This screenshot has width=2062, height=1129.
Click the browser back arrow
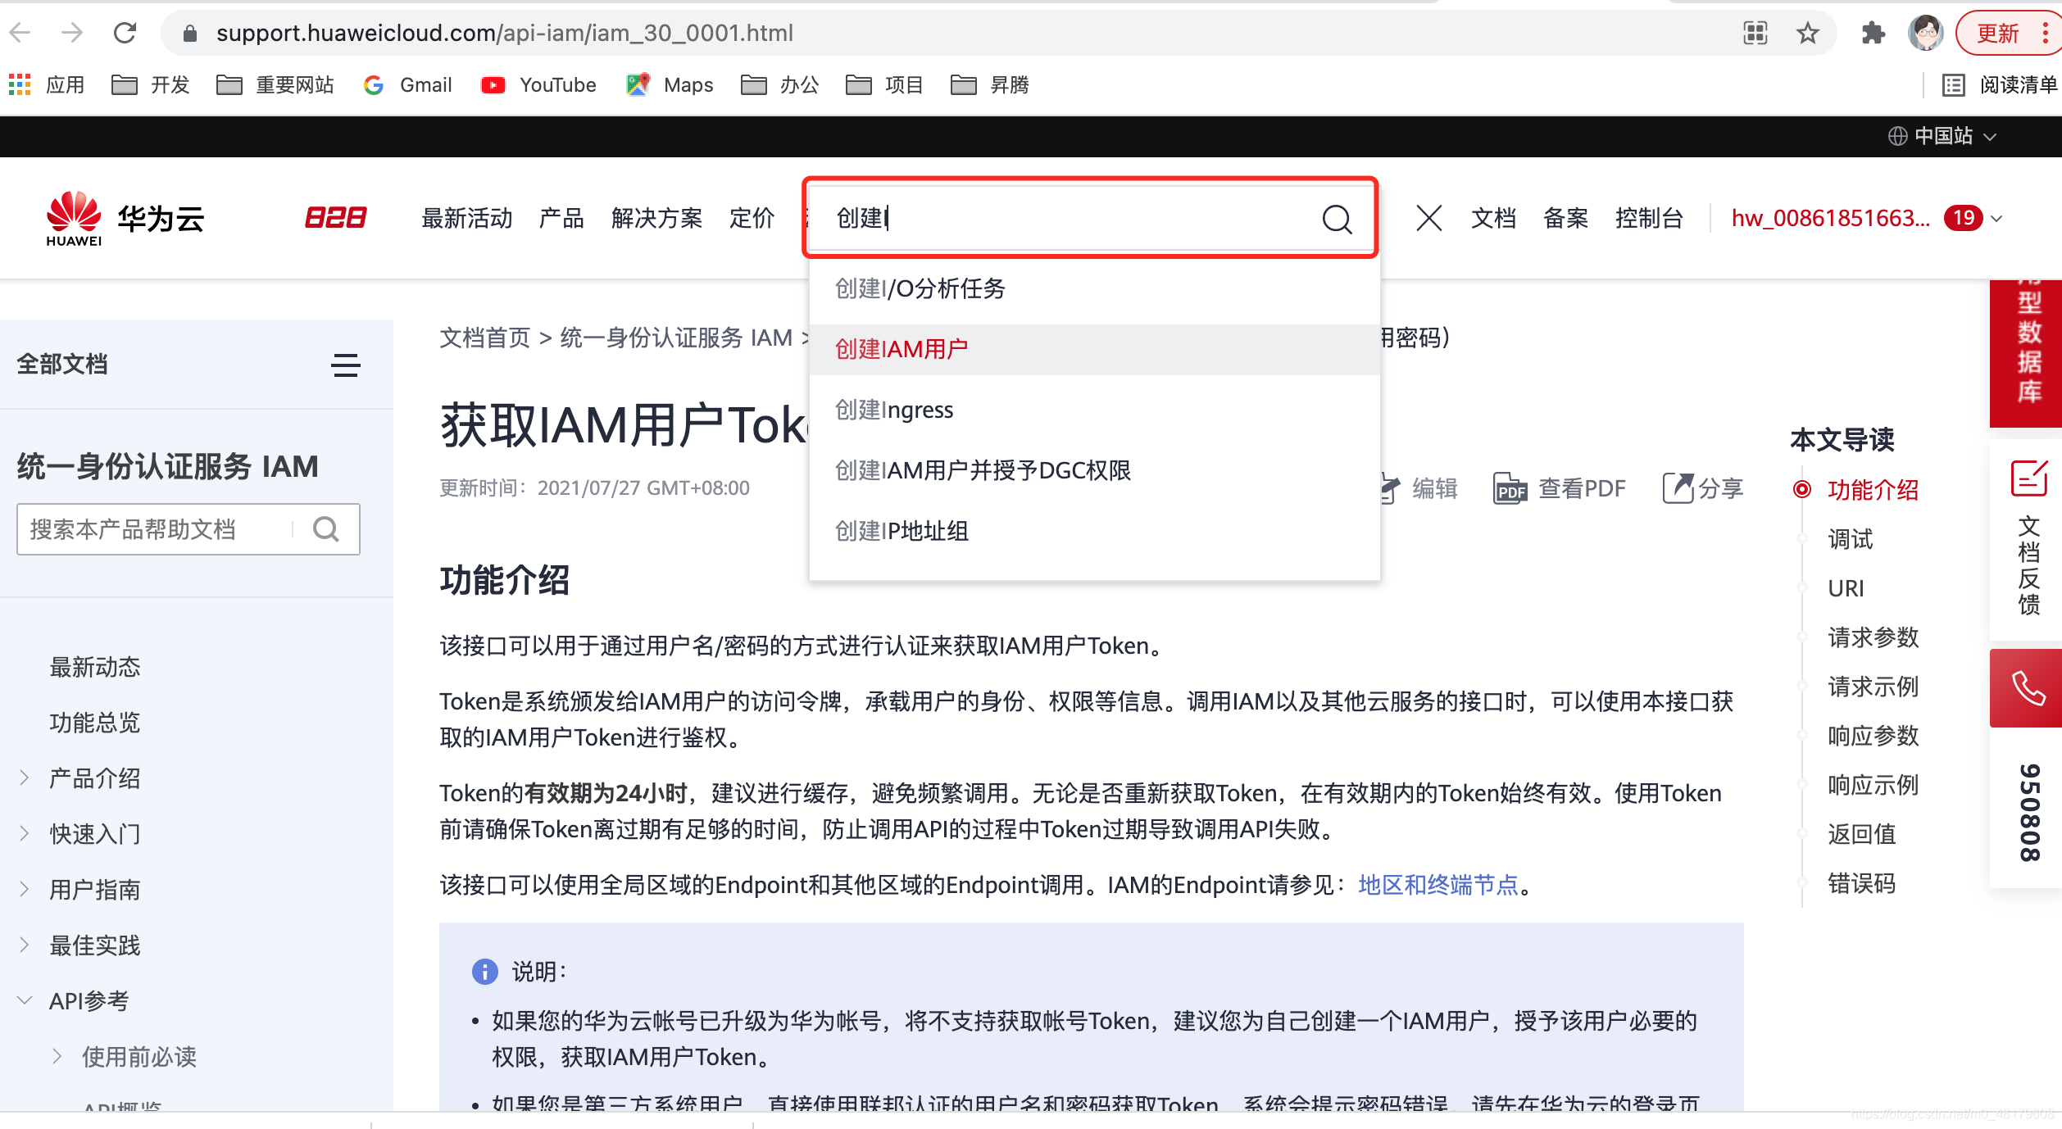(20, 33)
